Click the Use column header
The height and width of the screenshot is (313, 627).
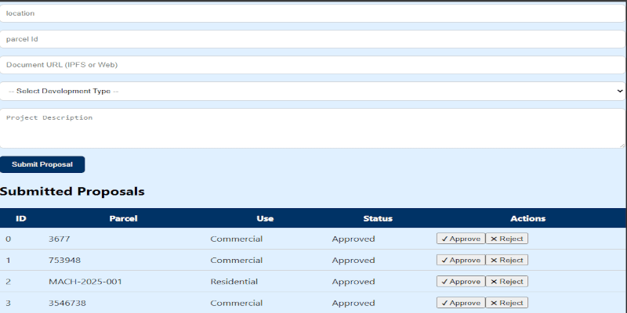[265, 218]
